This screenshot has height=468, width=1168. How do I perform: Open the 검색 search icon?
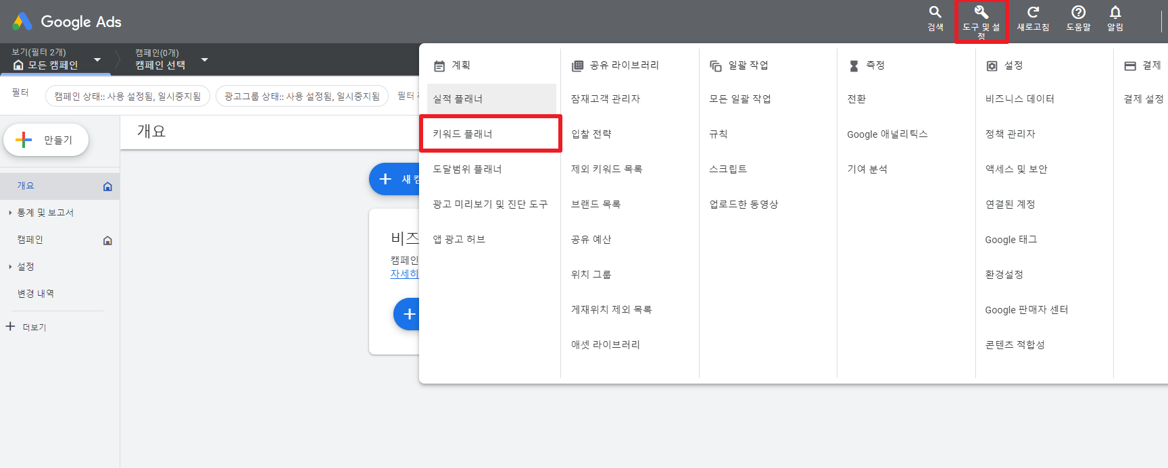tap(935, 12)
